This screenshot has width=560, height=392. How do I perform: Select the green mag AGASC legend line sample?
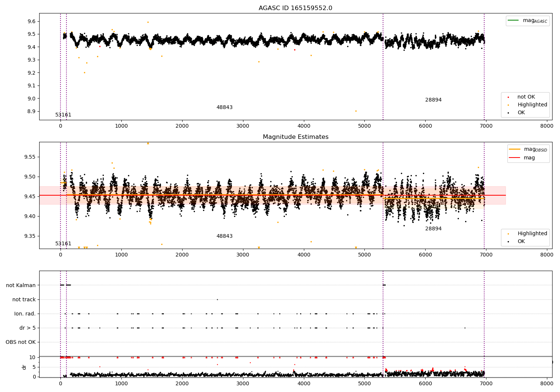(x=513, y=21)
